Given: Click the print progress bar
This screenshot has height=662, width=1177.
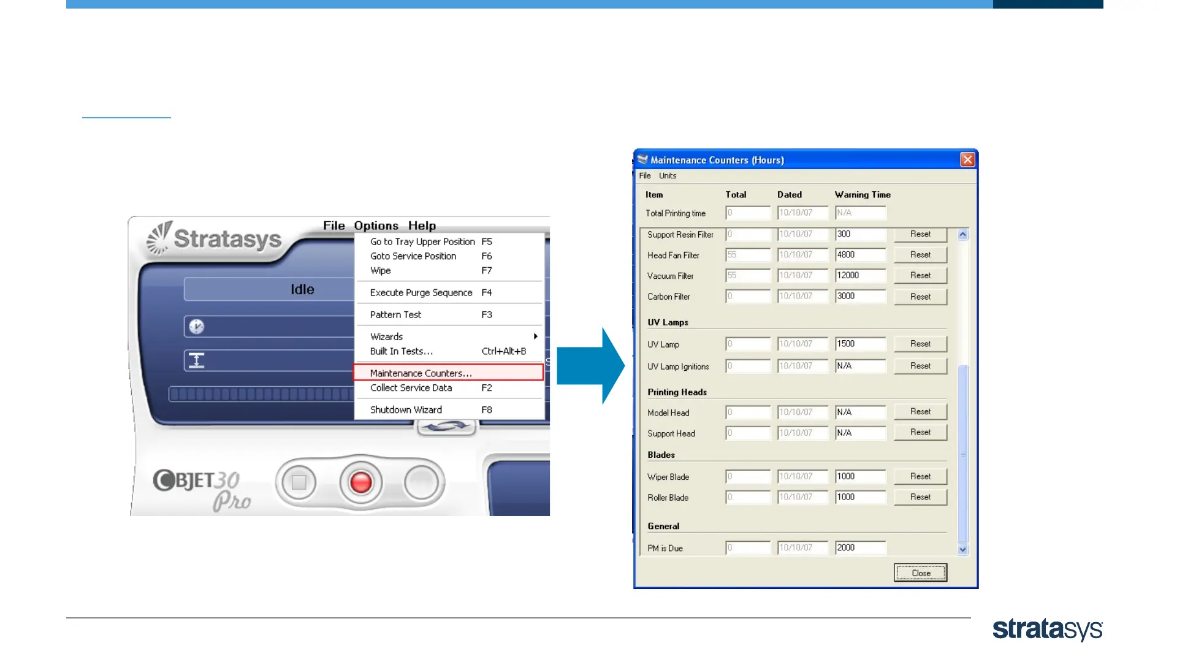Looking at the screenshot, I should 261,394.
